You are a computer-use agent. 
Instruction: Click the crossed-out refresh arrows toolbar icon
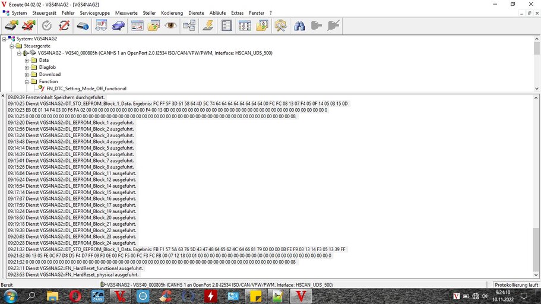pos(64,26)
